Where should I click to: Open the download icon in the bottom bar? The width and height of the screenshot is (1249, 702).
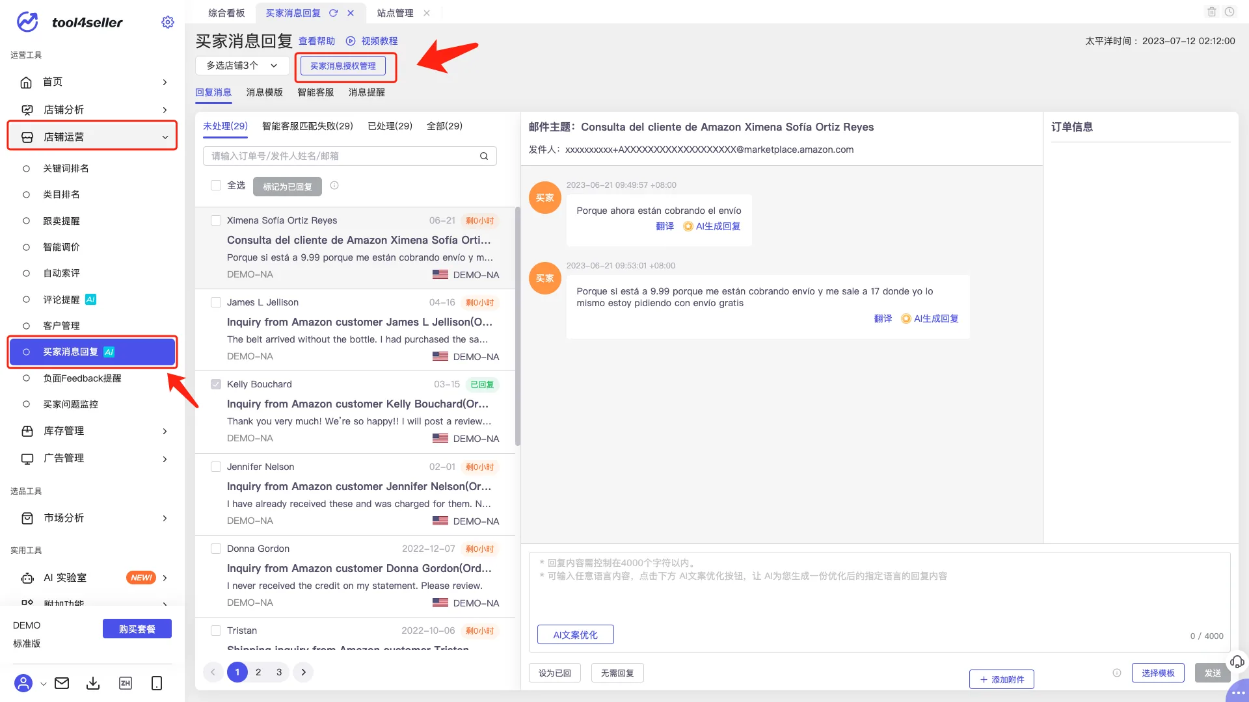coord(93,683)
